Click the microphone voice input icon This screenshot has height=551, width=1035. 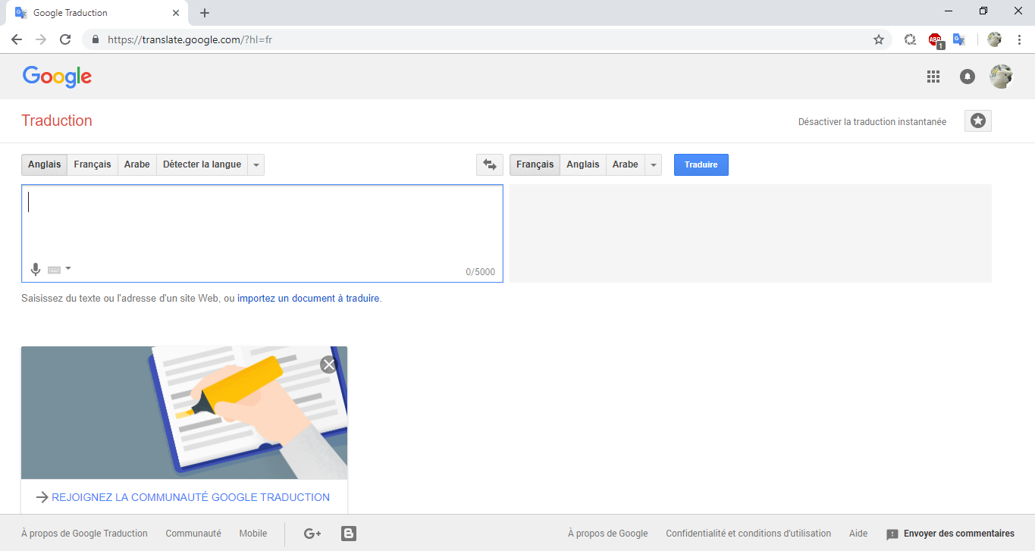[35, 269]
